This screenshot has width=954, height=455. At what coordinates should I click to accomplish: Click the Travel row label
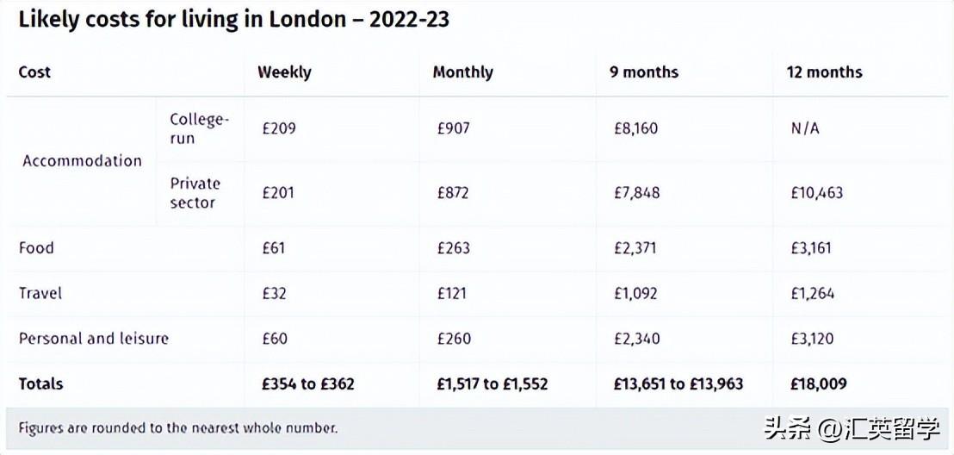click(x=40, y=293)
